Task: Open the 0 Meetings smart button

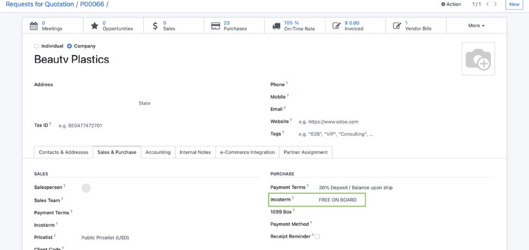Action: [x=53, y=25]
